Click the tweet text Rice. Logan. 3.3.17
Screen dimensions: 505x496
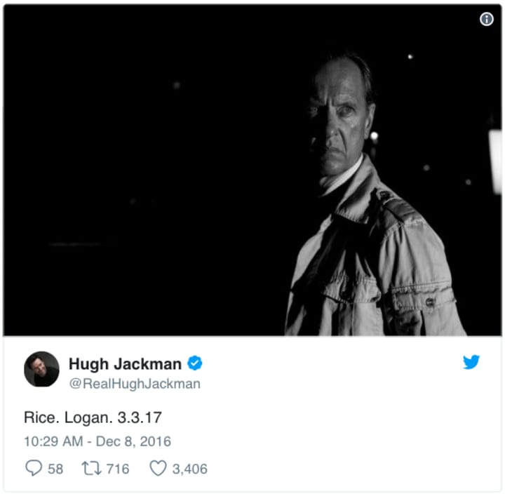click(93, 417)
